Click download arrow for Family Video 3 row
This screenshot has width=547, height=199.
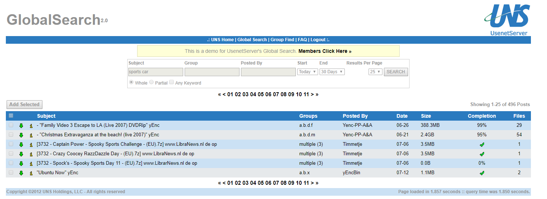(x=21, y=125)
